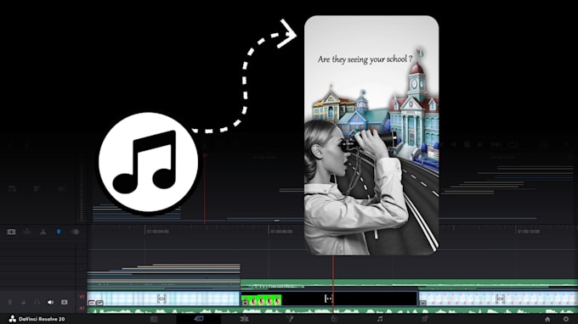578x324 pixels.
Task: Click the second badge on first clip
Action: (x=99, y=303)
